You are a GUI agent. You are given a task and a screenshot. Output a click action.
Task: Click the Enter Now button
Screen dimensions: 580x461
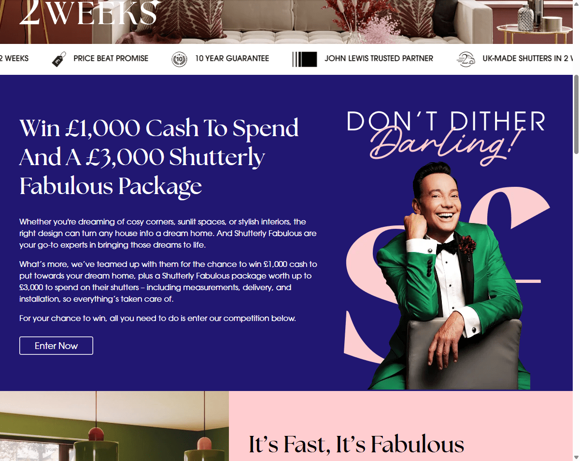(x=56, y=346)
